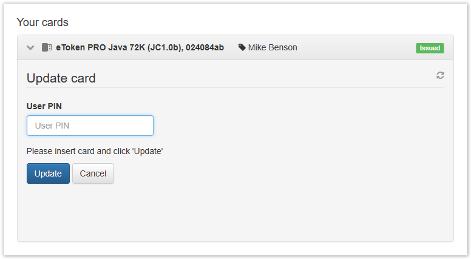Click empty header space left of Issued badge
The width and height of the screenshot is (471, 259).
pos(358,47)
